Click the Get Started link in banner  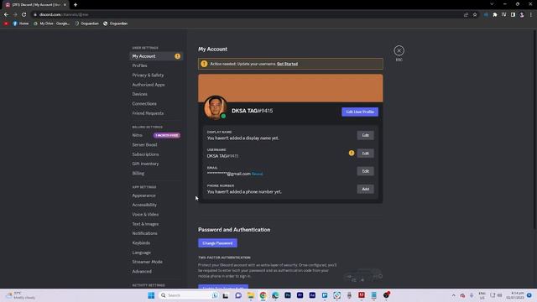tap(287, 64)
